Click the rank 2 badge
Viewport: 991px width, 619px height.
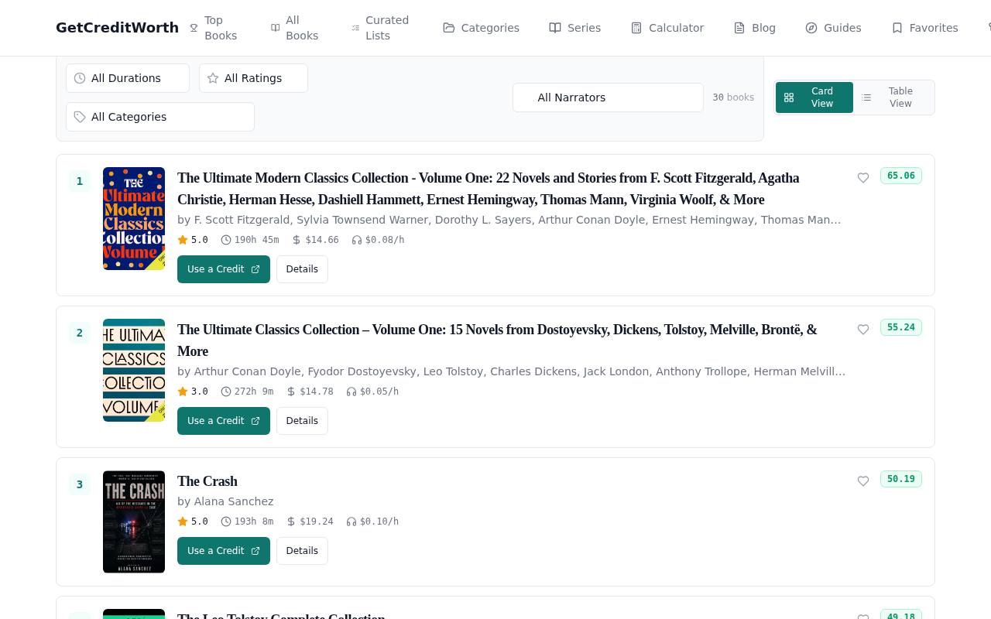[80, 333]
